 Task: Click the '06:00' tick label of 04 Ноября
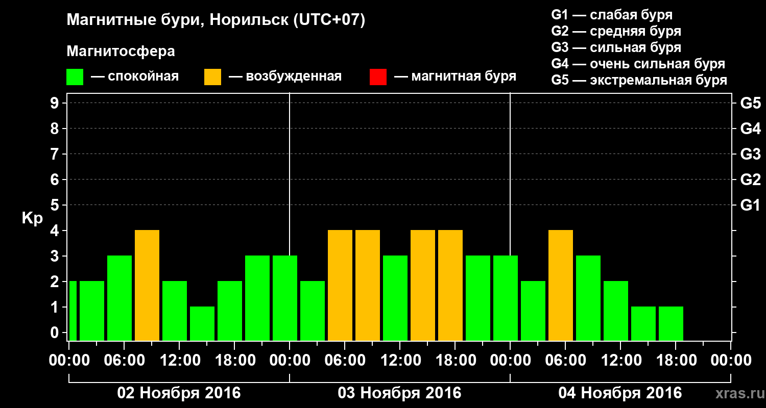565,360
